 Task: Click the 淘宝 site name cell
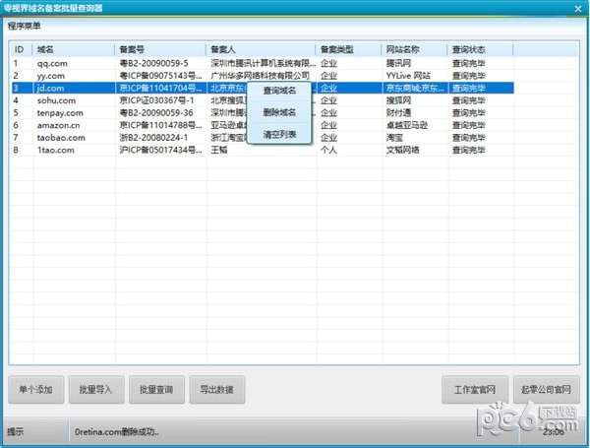tap(394, 138)
